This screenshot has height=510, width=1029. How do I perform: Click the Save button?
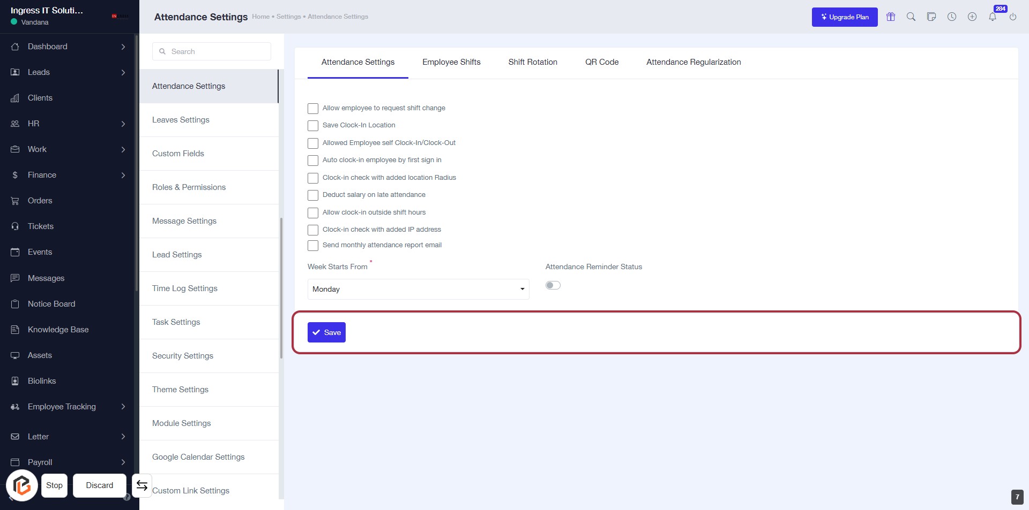click(x=326, y=332)
